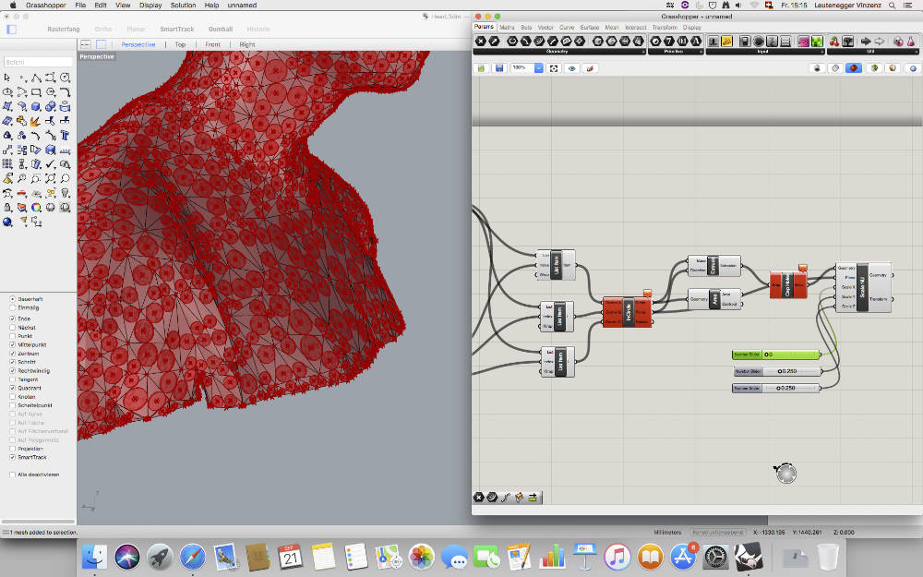923x577 pixels.
Task: Click the Area component on the canvas
Action: (714, 299)
